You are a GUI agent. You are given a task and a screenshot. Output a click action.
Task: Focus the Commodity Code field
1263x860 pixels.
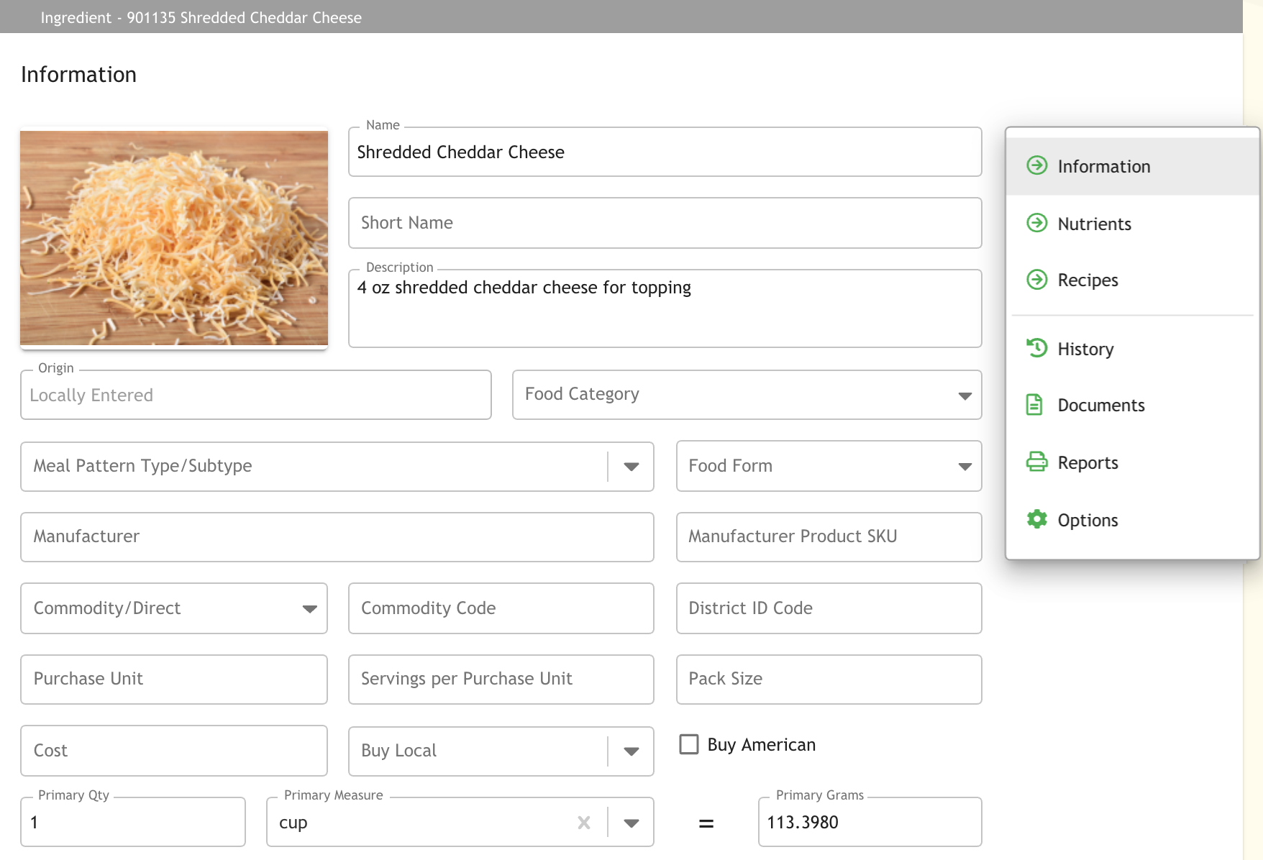(x=501, y=608)
